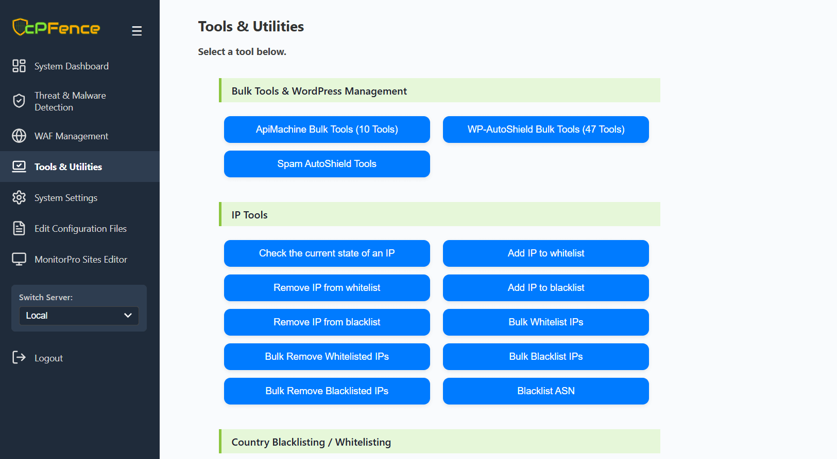Click the System Settings gear icon
The height and width of the screenshot is (459, 837).
click(19, 197)
